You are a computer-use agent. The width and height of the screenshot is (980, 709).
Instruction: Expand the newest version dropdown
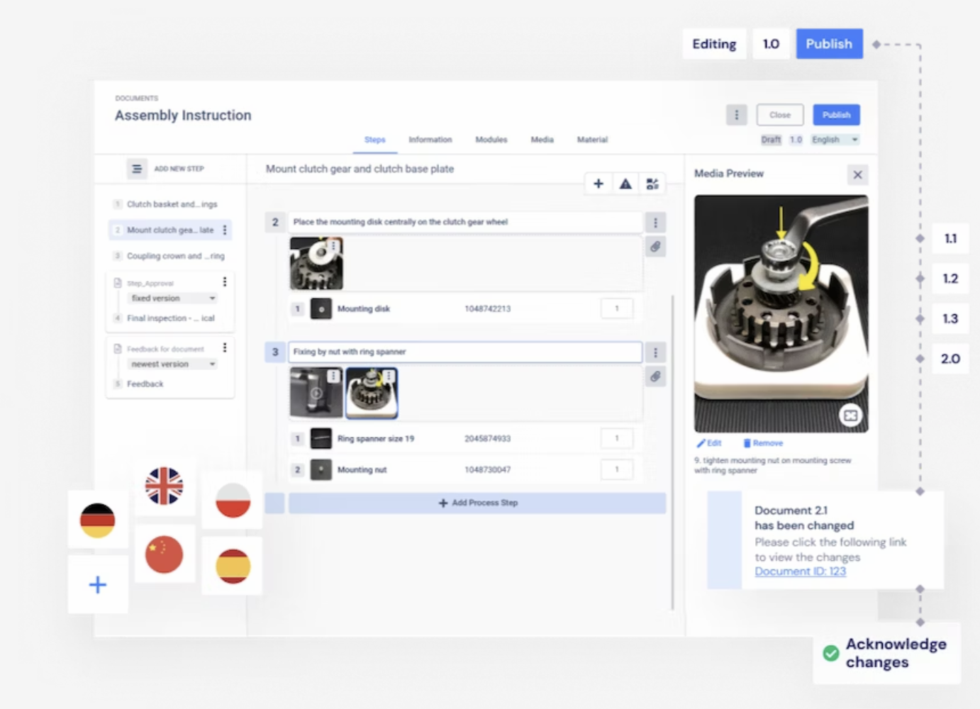click(x=172, y=364)
